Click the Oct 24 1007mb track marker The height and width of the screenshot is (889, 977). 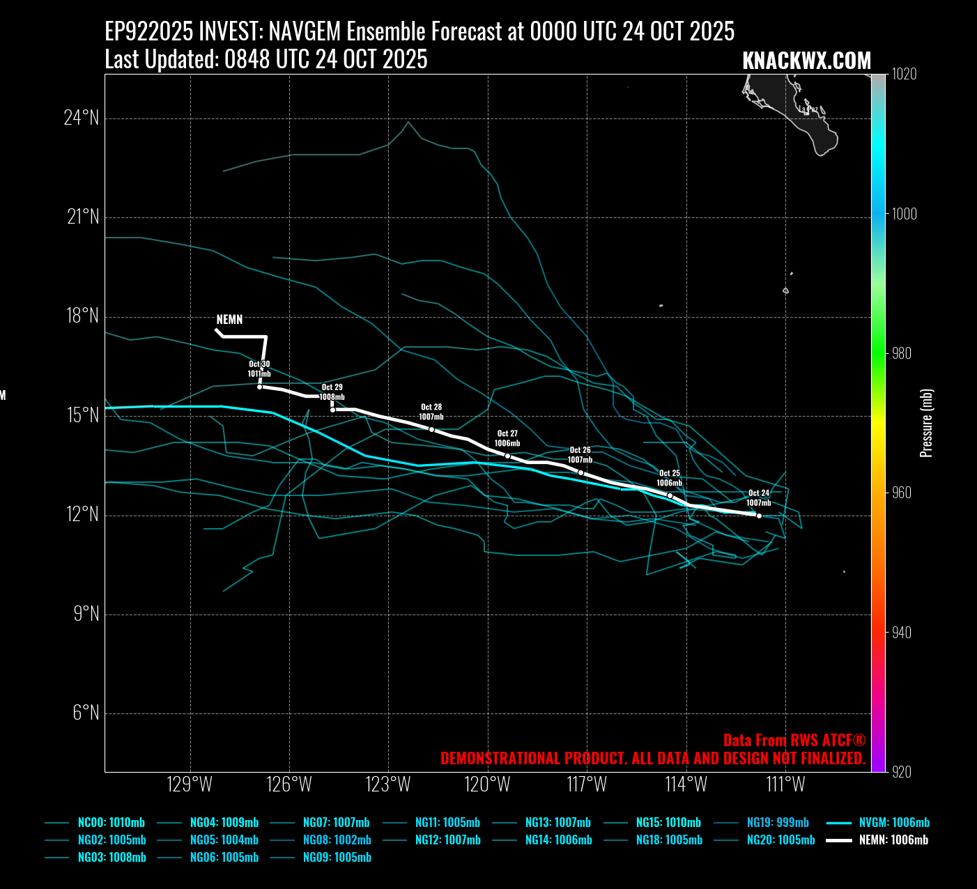(x=759, y=516)
